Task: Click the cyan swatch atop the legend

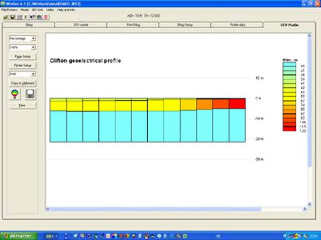Action: (x=288, y=65)
